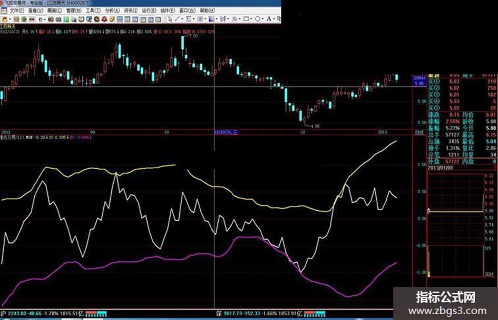Select the horizontal lines drawing tool

tap(189, 19)
